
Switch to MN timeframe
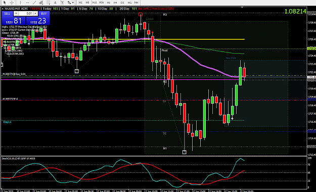(x=136, y=3)
